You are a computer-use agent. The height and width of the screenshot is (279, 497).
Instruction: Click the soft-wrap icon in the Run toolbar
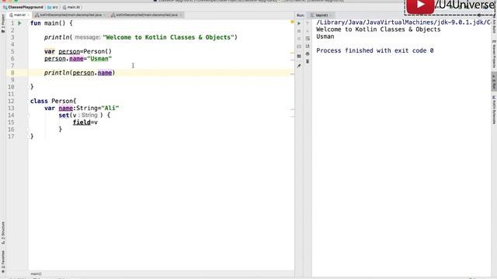pyautogui.click(x=308, y=39)
